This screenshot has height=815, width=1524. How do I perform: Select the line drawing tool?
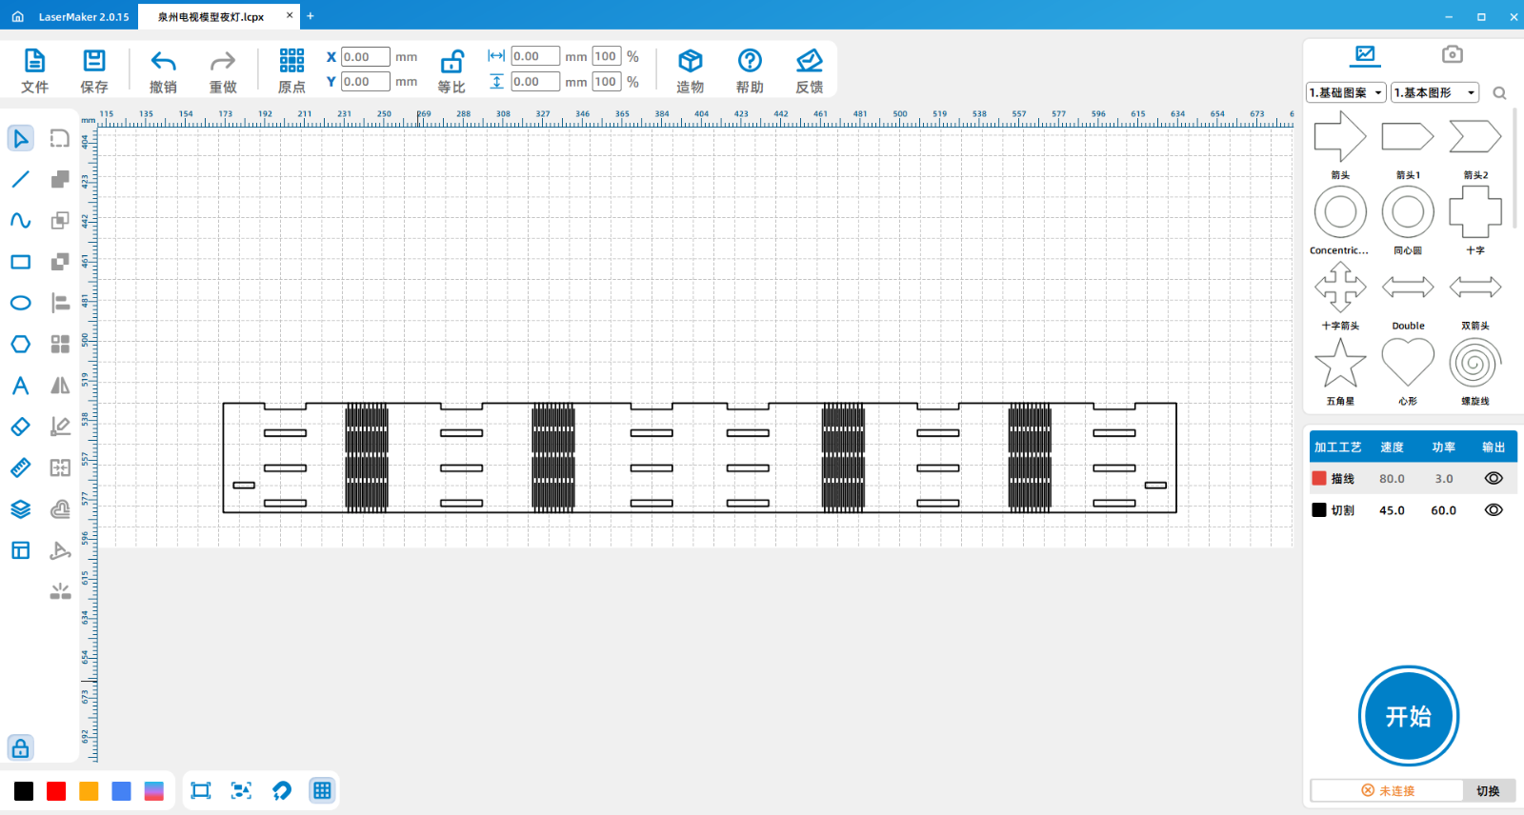pos(20,179)
